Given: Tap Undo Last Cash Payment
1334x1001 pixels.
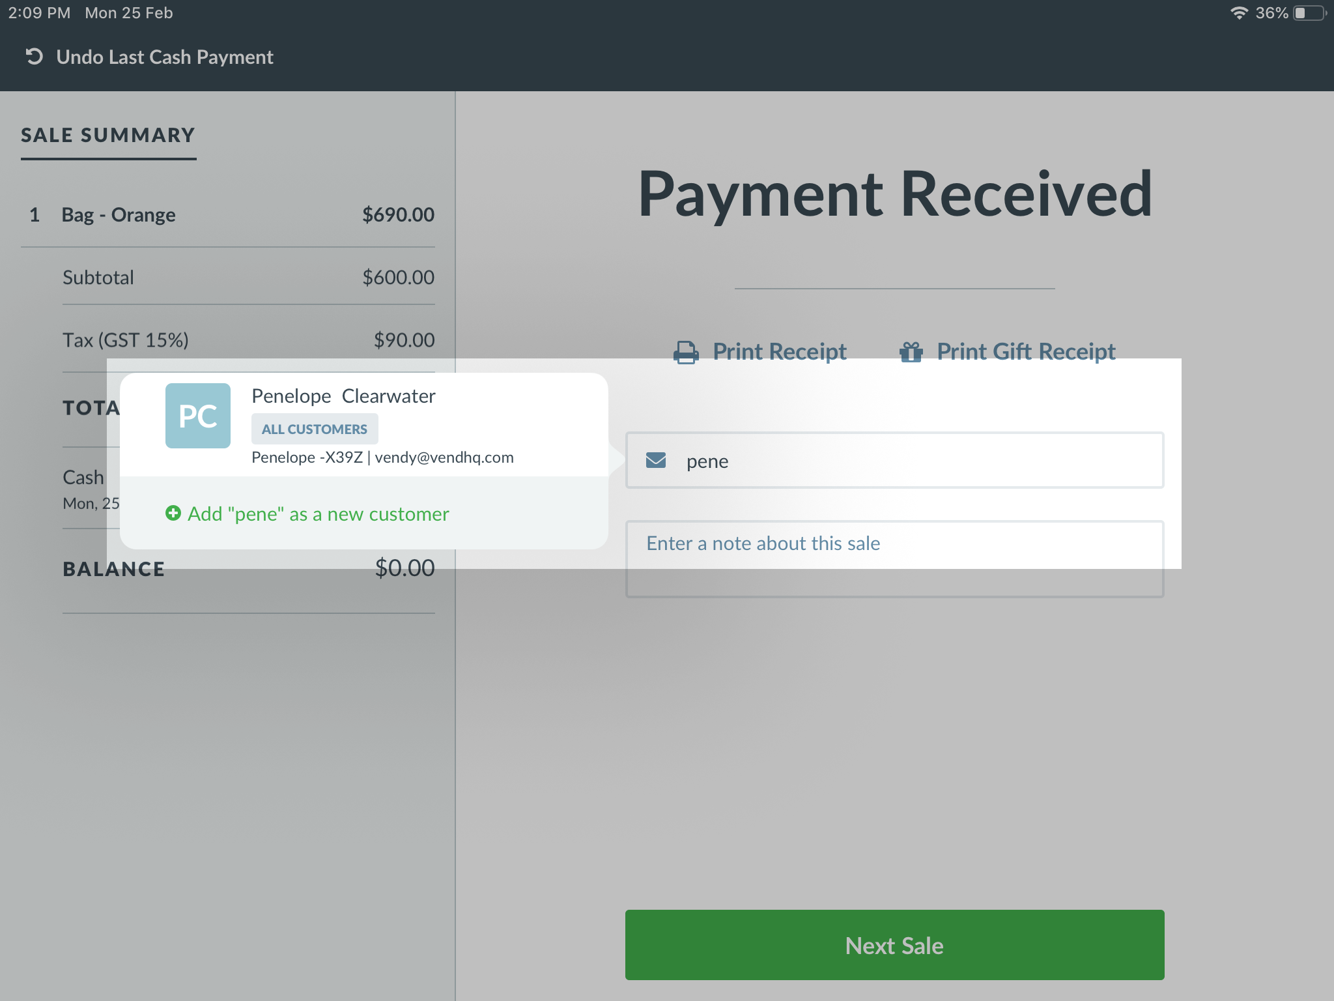Looking at the screenshot, I should [x=164, y=57].
